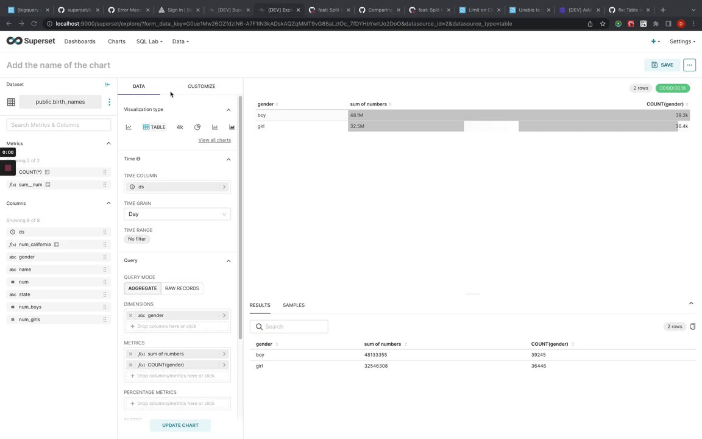Viewport: 702px width, 439px height.
Task: Select the pie chart visualization icon
Action: click(x=197, y=127)
